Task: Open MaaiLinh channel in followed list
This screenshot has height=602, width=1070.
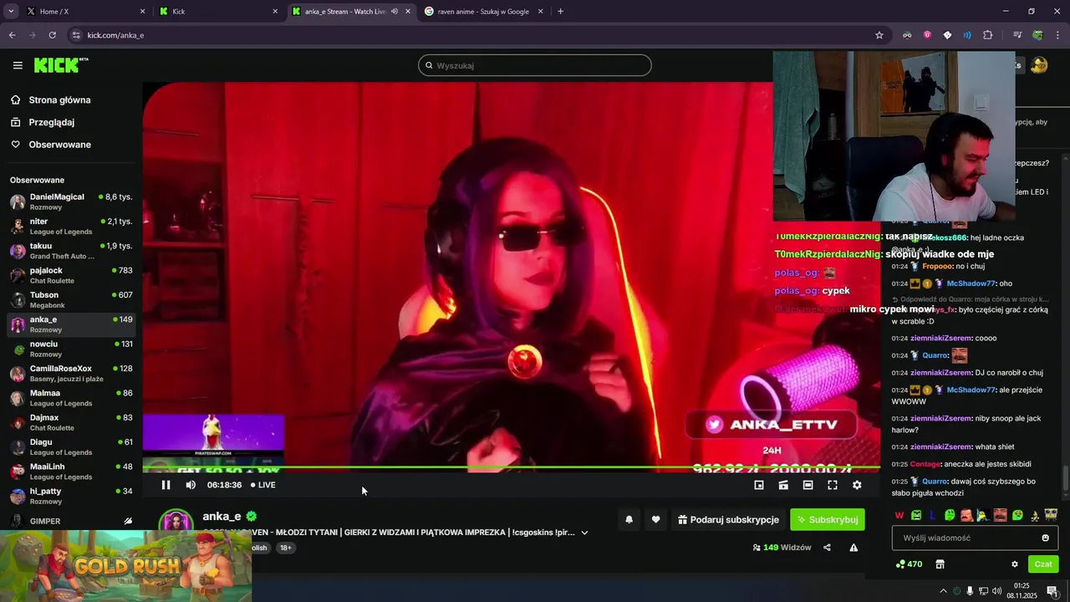Action: point(71,472)
